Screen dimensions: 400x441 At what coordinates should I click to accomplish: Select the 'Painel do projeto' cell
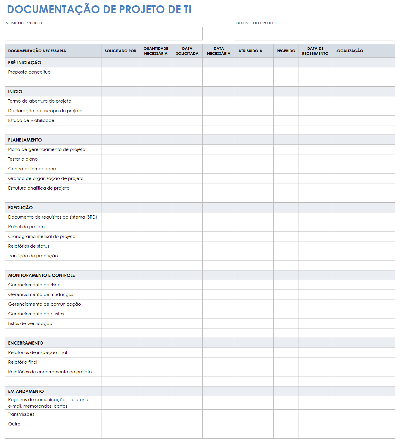(53, 227)
